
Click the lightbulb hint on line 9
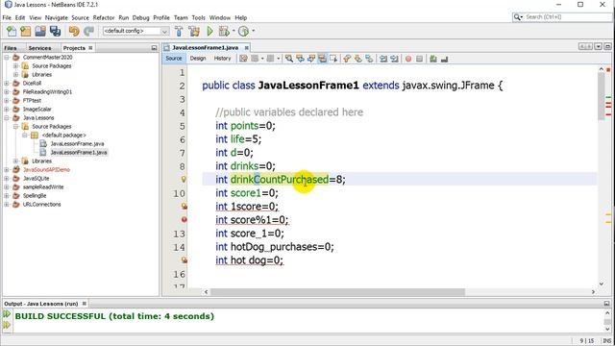point(184,180)
